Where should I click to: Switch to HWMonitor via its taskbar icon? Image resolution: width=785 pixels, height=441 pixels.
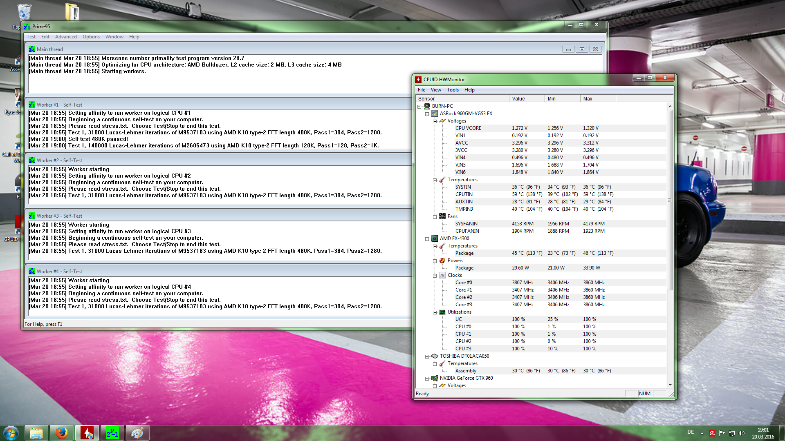[x=87, y=433]
